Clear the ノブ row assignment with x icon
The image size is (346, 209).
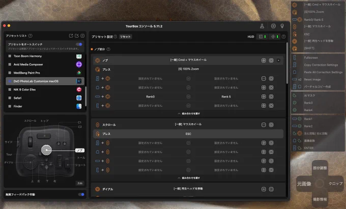(278, 60)
